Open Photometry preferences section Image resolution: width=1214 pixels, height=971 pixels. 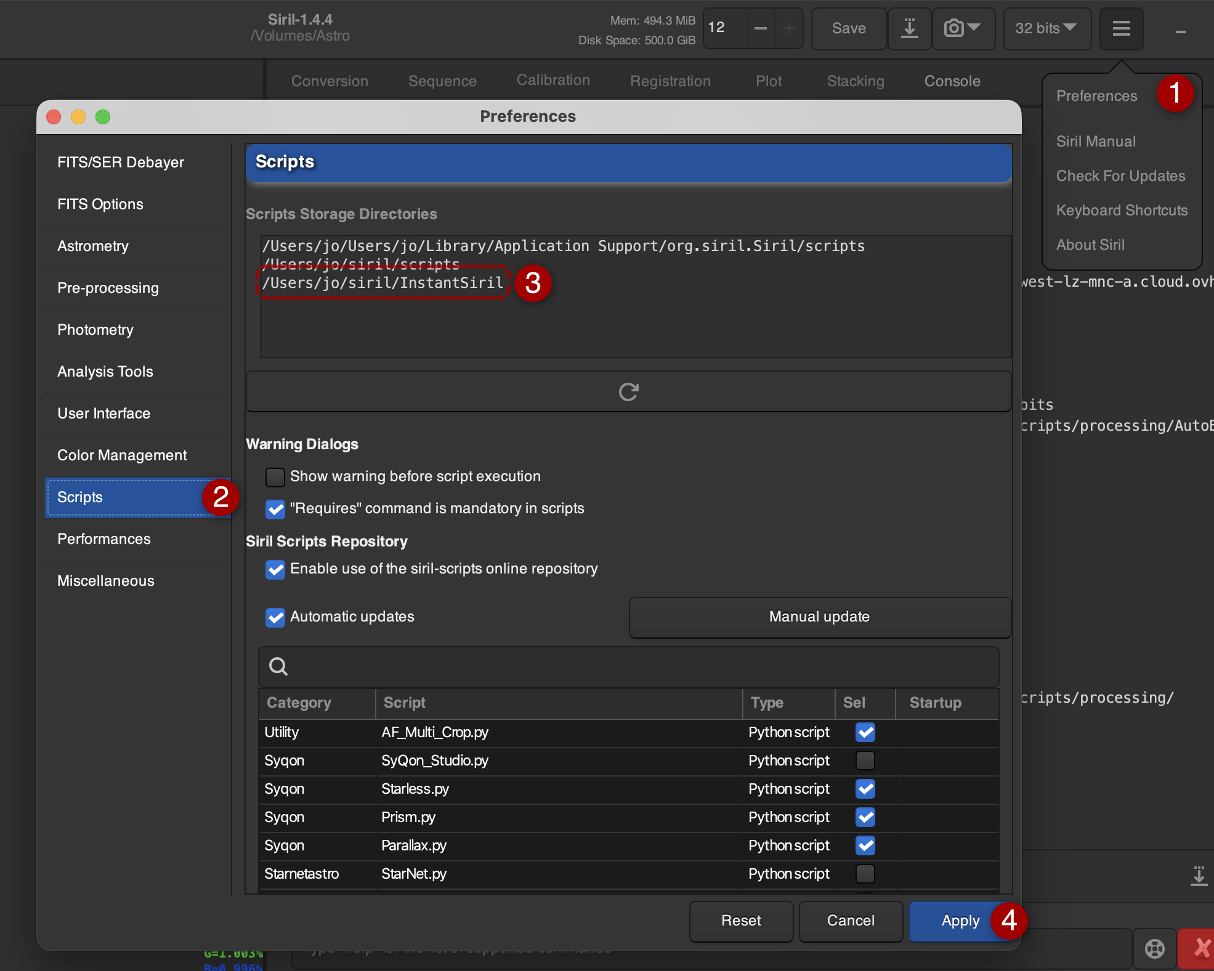(x=138, y=330)
